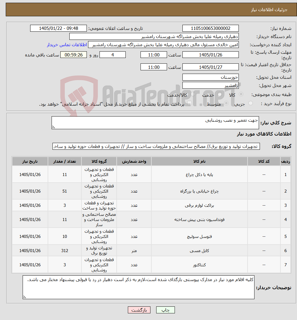Click the price validity date 1405/01/27 field

pos(210,67)
